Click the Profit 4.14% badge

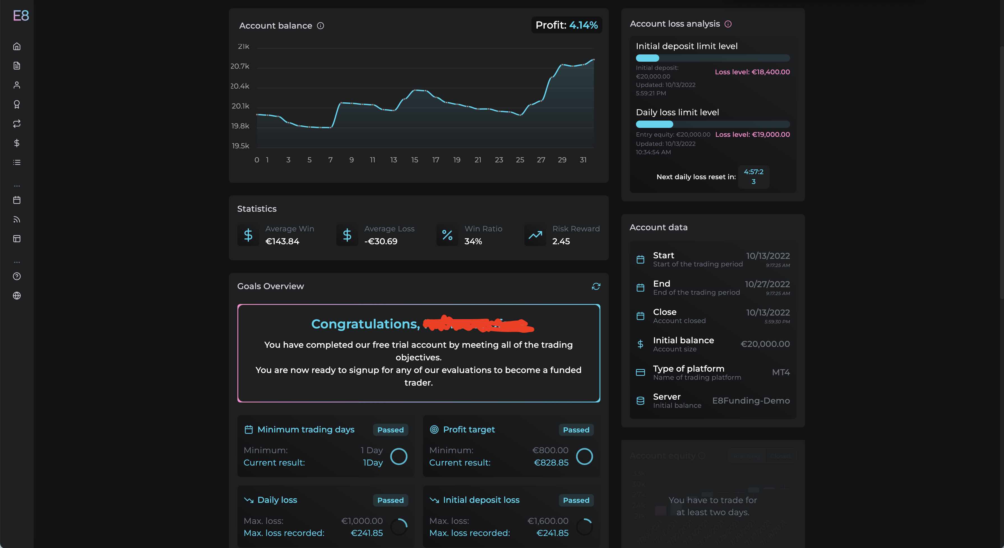(566, 25)
